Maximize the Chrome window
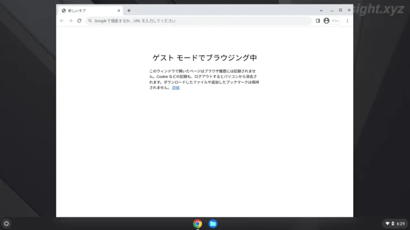Viewport: 410px width, 230px height. pyautogui.click(x=340, y=10)
